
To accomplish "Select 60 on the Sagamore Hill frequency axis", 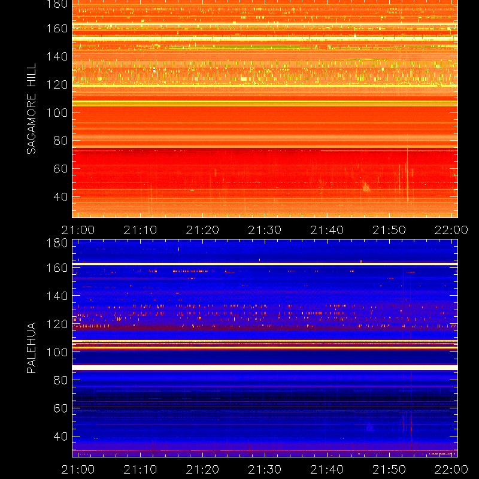I will tap(61, 169).
